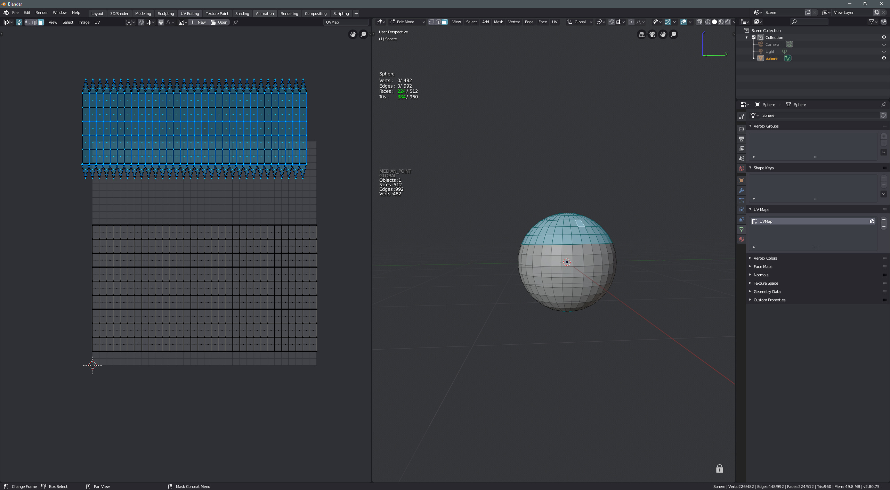The width and height of the screenshot is (890, 490).
Task: Remove the UV map with minus button
Action: tap(884, 227)
